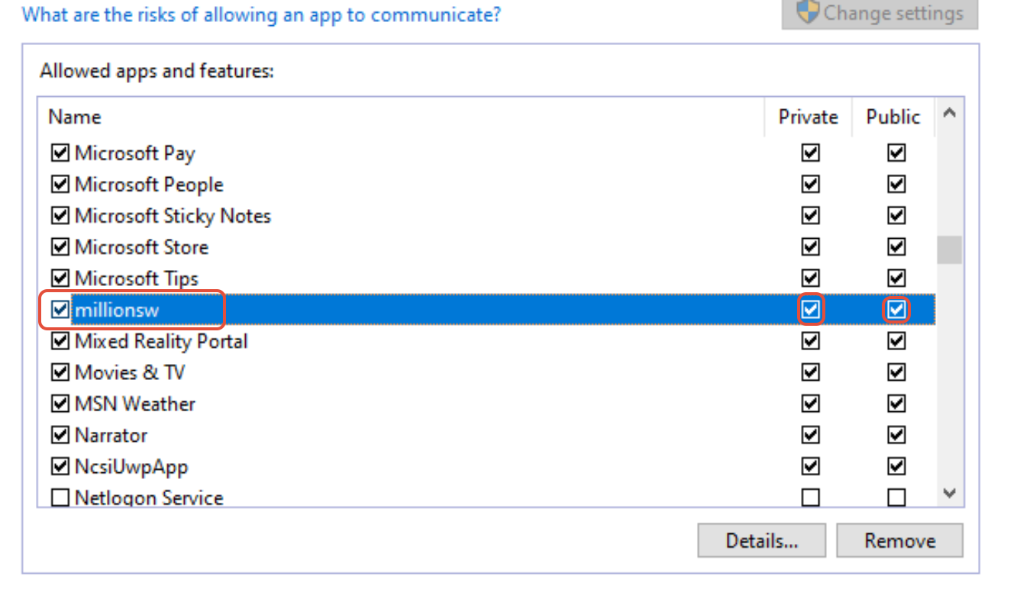Open the risks of allowing an app link

(x=261, y=14)
